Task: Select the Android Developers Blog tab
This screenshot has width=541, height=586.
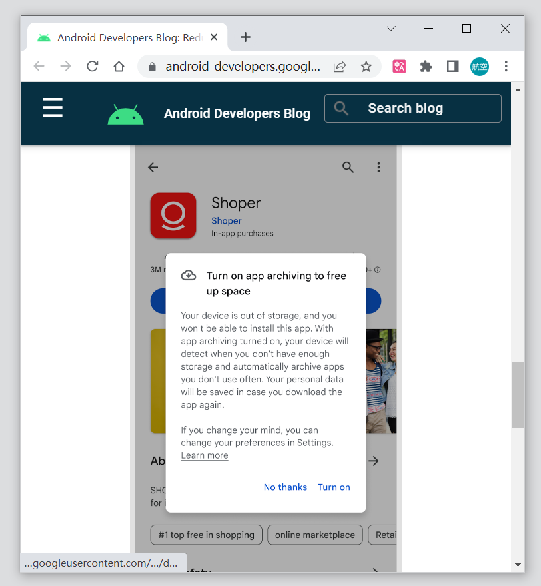Action: pyautogui.click(x=127, y=37)
